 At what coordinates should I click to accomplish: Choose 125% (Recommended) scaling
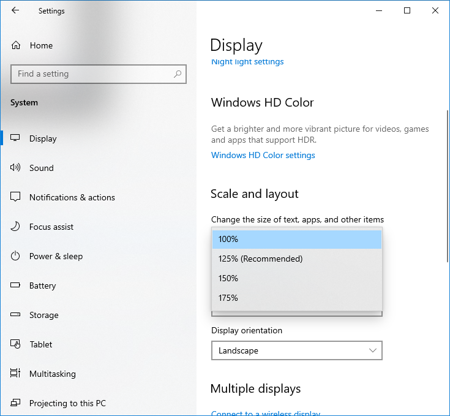297,259
